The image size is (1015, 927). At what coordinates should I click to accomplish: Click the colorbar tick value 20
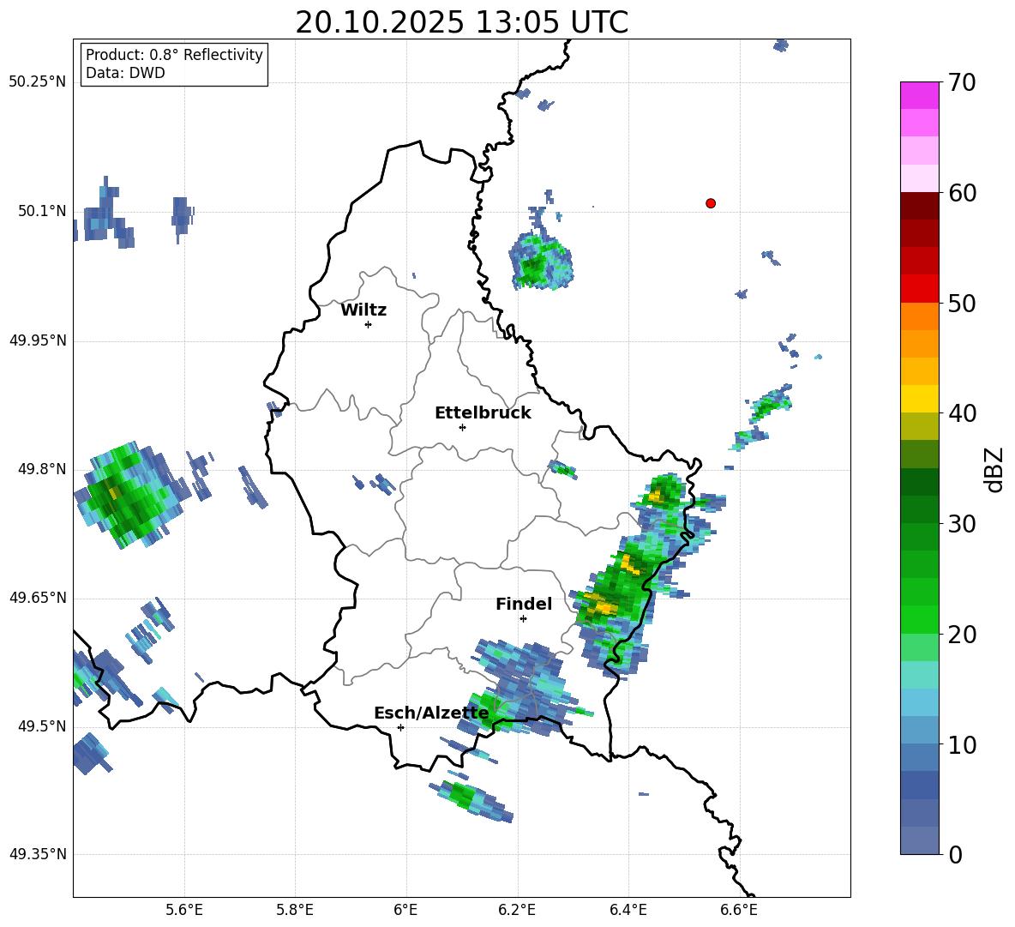(963, 634)
